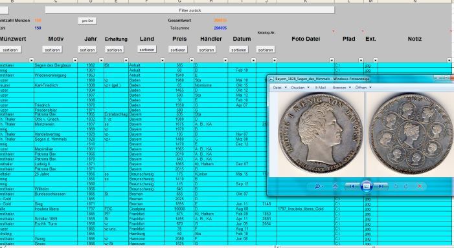Select the cell 'Otto v. Griech.'

(x=56, y=119)
